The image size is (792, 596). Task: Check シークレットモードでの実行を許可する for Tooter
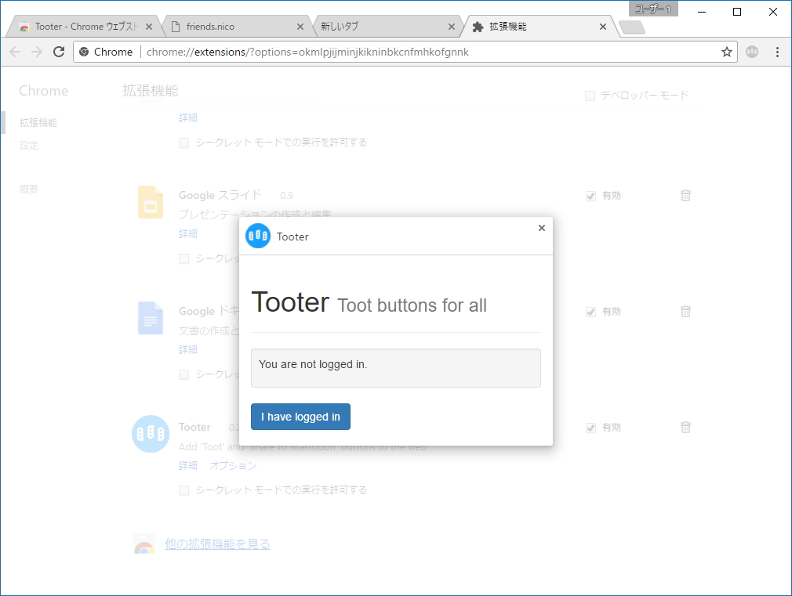(x=183, y=489)
